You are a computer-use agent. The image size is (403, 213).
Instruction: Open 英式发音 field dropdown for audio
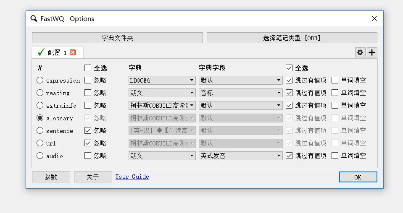pos(240,156)
